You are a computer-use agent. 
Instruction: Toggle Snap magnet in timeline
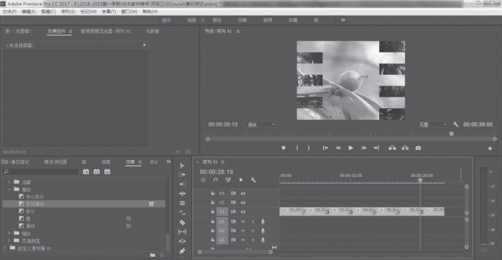(x=216, y=180)
